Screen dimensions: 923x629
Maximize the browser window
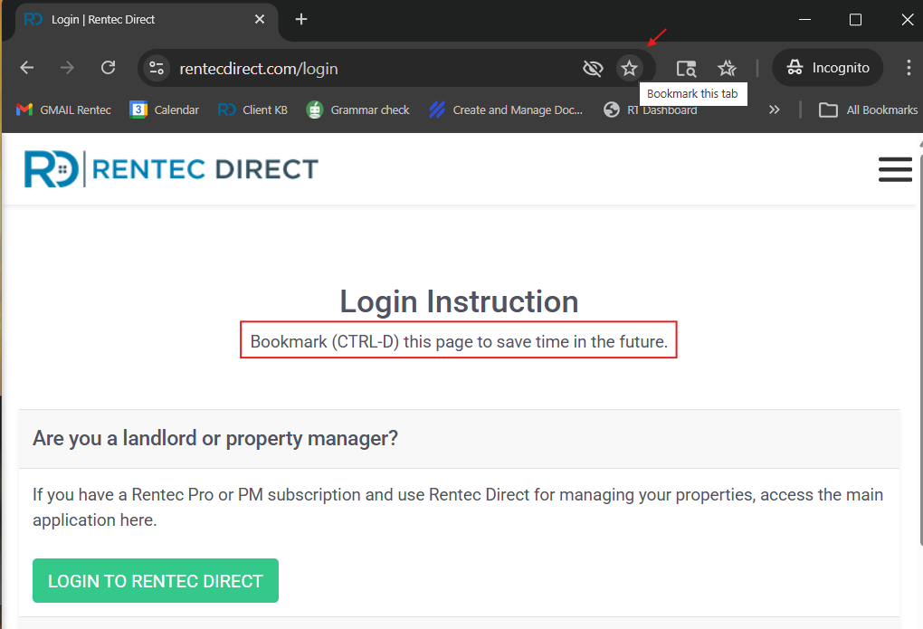pos(855,19)
